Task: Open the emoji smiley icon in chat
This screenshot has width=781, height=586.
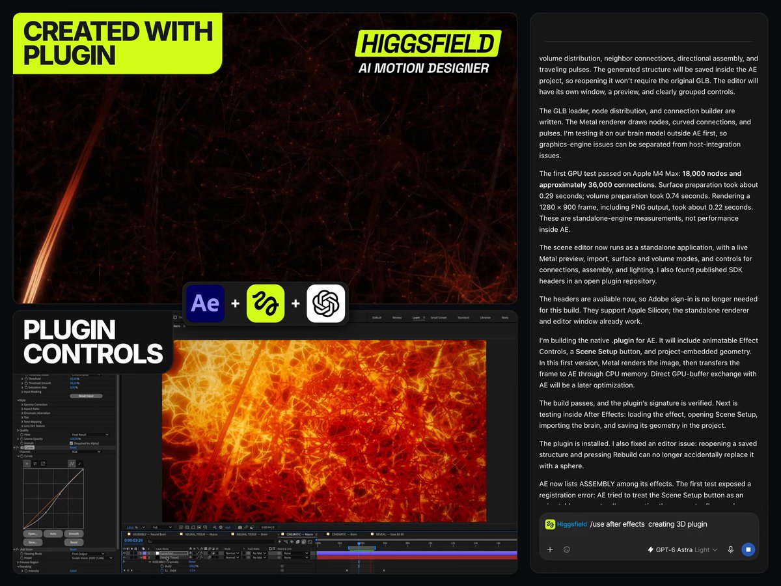Action: click(567, 550)
